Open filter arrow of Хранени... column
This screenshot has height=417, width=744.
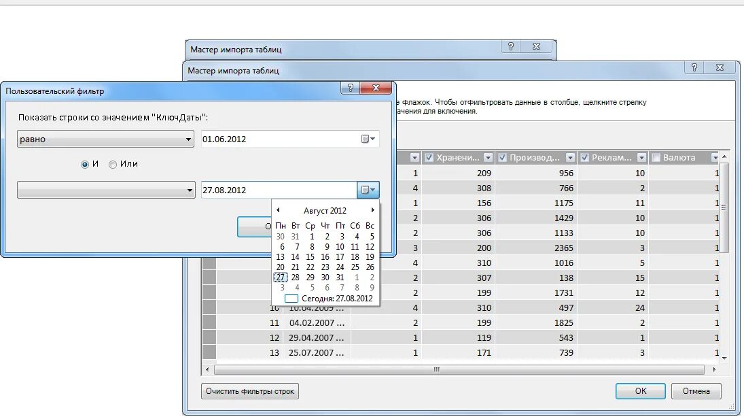pos(488,158)
